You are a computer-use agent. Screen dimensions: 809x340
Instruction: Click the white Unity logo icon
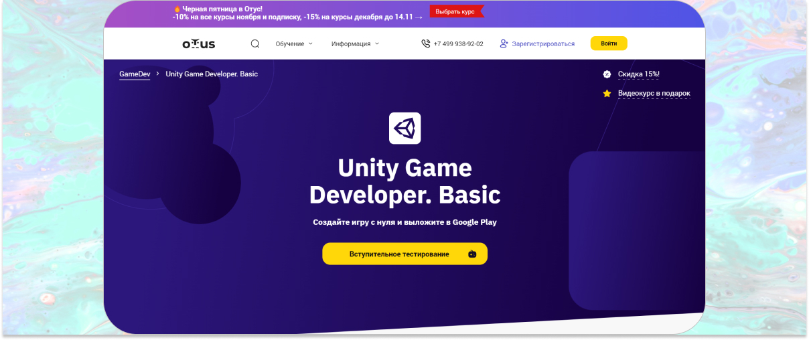[404, 128]
